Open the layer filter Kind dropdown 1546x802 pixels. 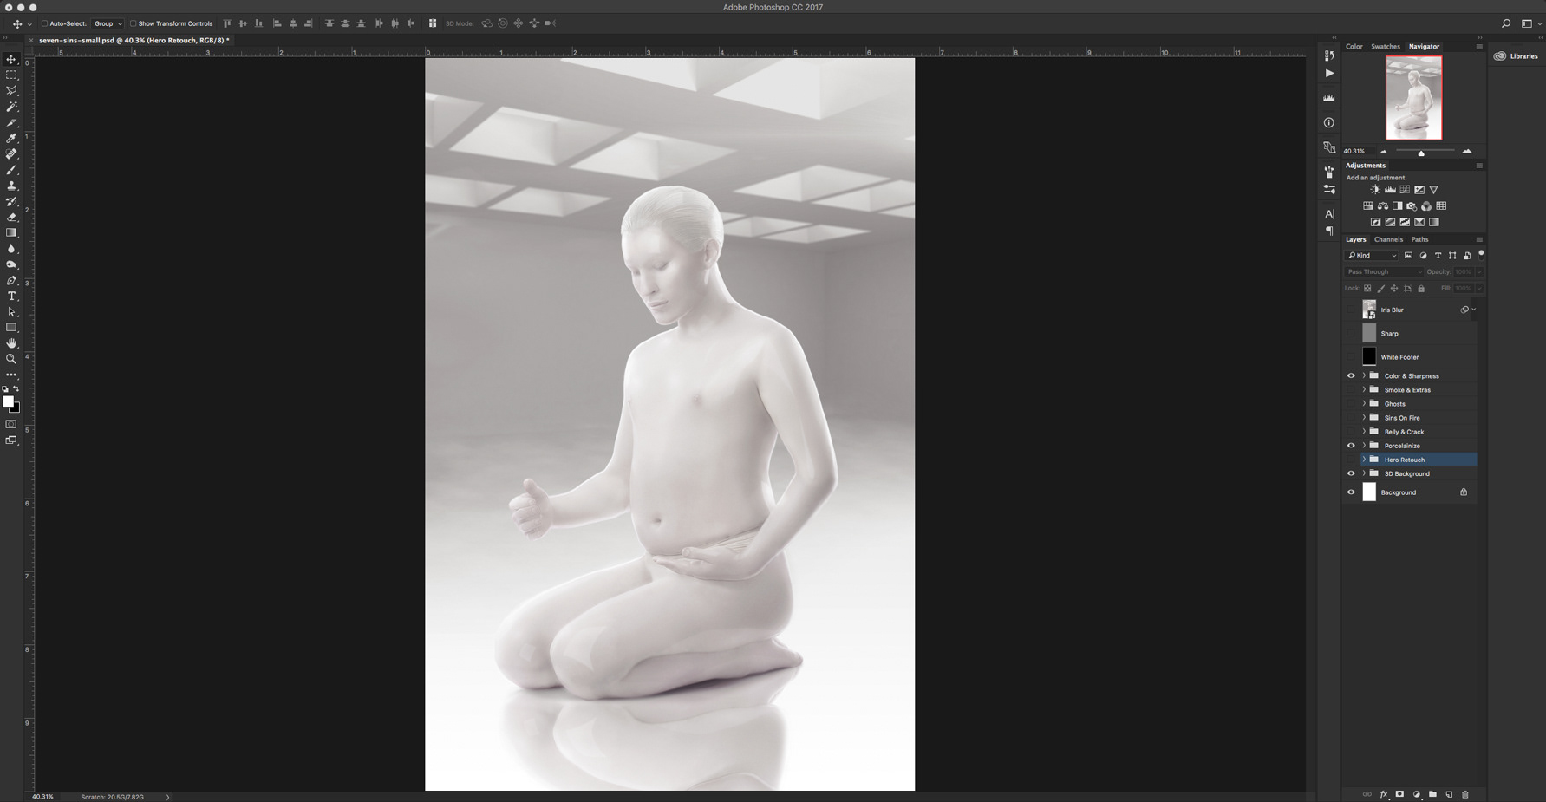tap(1372, 256)
